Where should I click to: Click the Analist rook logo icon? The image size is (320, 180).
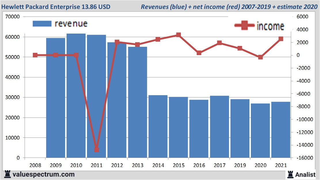point(290,174)
